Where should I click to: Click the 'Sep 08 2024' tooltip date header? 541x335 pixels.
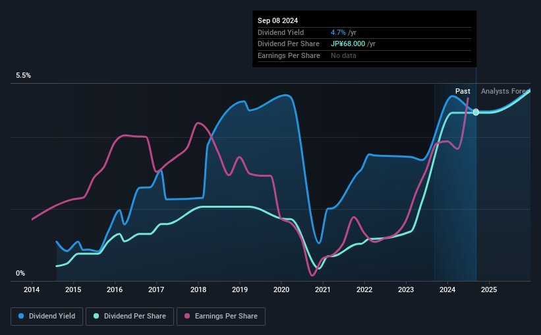(277, 20)
